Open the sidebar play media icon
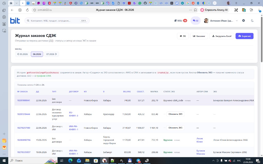The width and height of the screenshot is (263, 164). click(x=4, y=17)
